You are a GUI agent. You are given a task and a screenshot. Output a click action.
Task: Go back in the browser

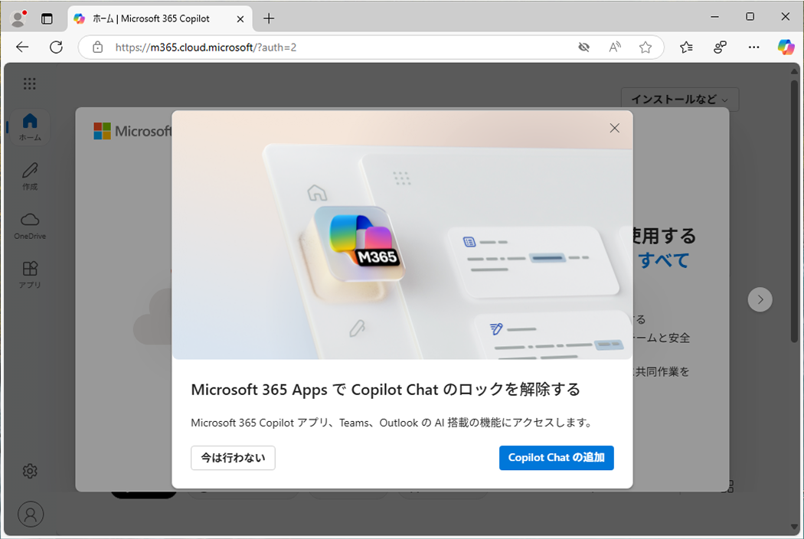click(x=22, y=47)
